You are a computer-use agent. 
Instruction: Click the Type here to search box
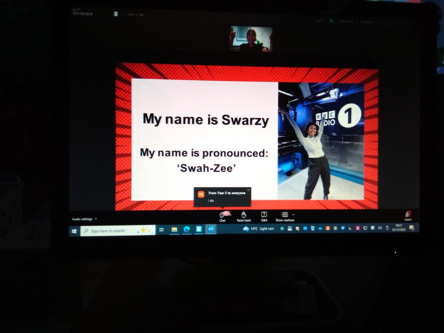point(117,231)
